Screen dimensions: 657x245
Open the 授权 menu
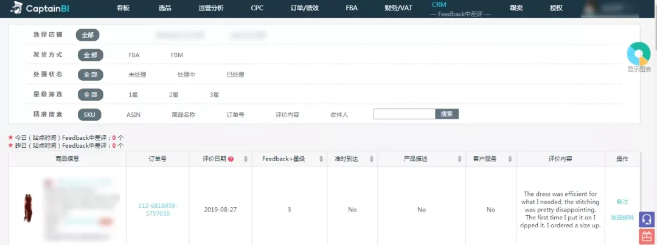click(556, 8)
